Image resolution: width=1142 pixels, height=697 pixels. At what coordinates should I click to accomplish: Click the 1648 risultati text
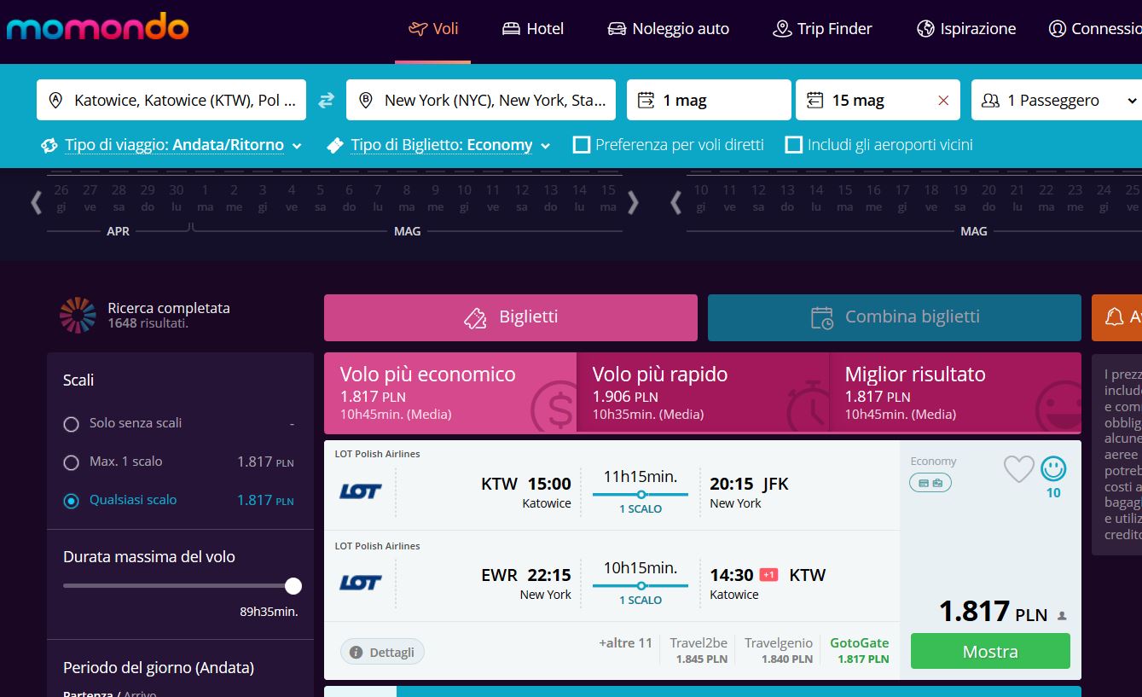pos(148,324)
